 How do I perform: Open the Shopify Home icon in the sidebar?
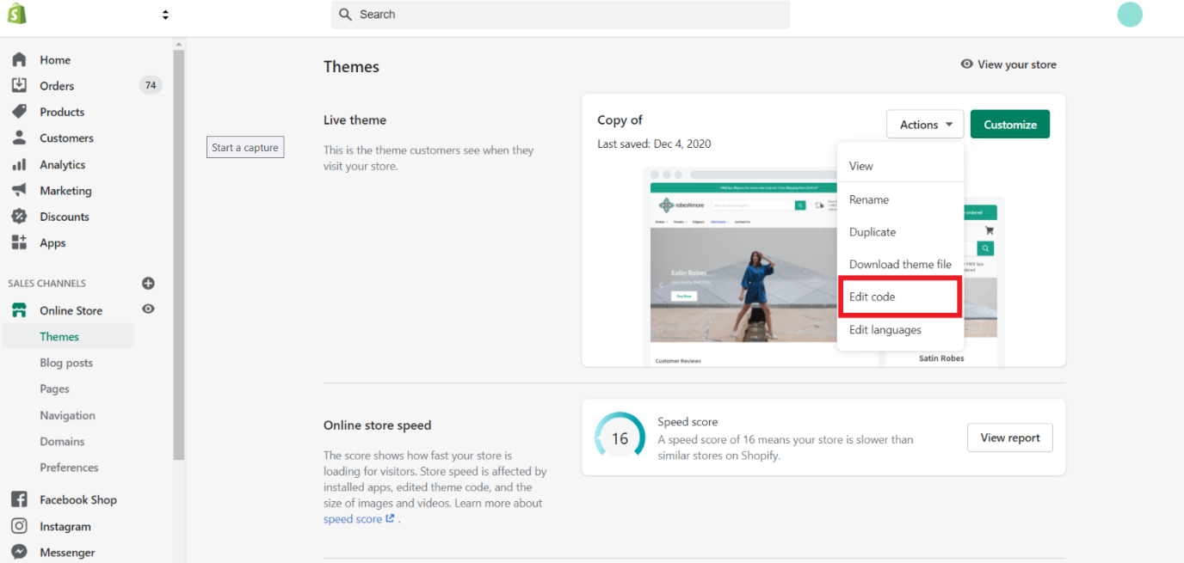[21, 59]
